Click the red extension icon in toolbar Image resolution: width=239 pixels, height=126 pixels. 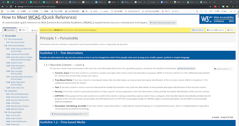pos(215,7)
